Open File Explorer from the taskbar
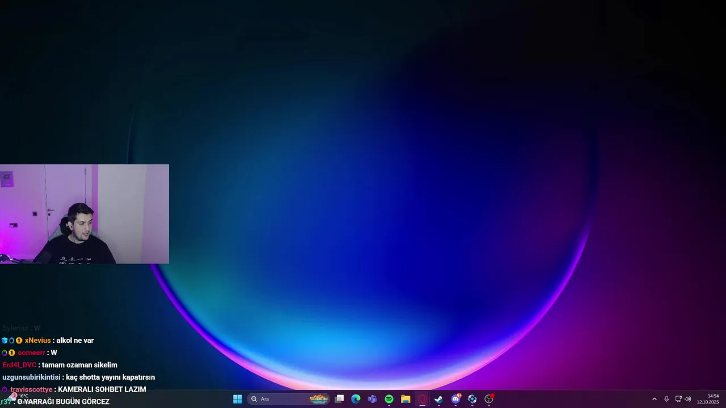 (406, 399)
